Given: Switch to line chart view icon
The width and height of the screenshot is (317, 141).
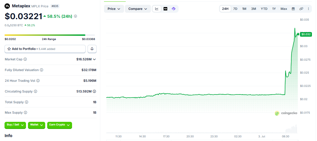Looking at the screenshot, I should click(x=157, y=9).
